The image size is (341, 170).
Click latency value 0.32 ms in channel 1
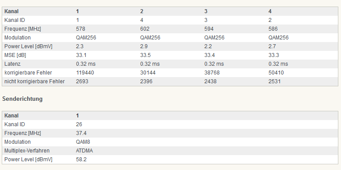[86, 64]
